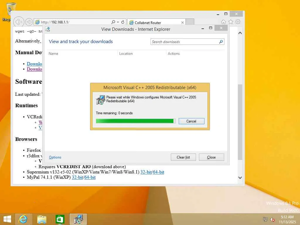This screenshot has width=300, height=225.
Task: Click the muted volume icon in tray
Action: tap(272, 219)
